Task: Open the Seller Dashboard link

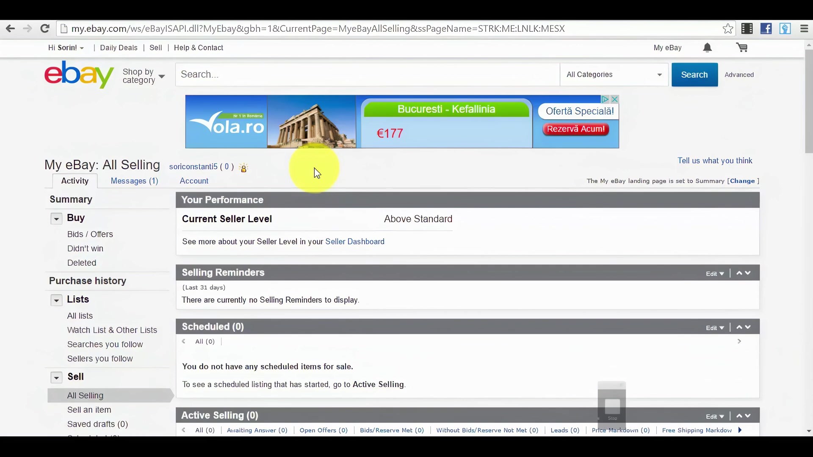Action: [x=354, y=242]
